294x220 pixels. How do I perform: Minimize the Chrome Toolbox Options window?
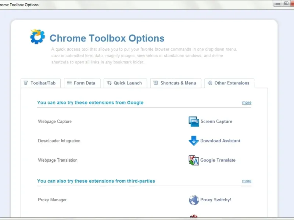pos(277,4)
